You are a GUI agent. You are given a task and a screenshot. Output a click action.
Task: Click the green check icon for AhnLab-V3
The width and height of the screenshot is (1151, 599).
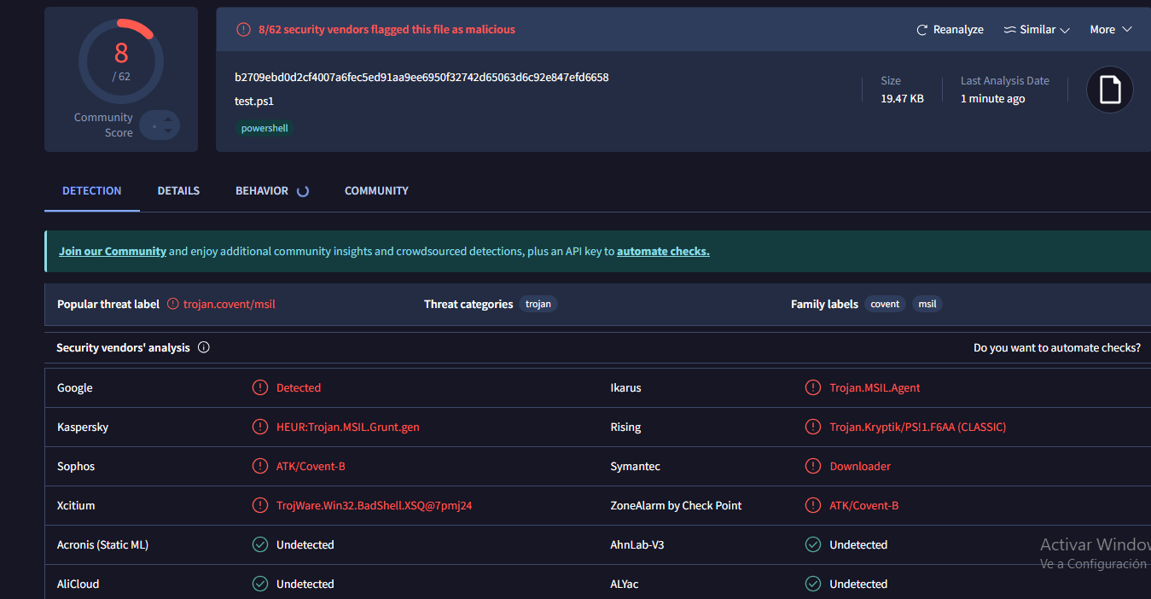(813, 544)
